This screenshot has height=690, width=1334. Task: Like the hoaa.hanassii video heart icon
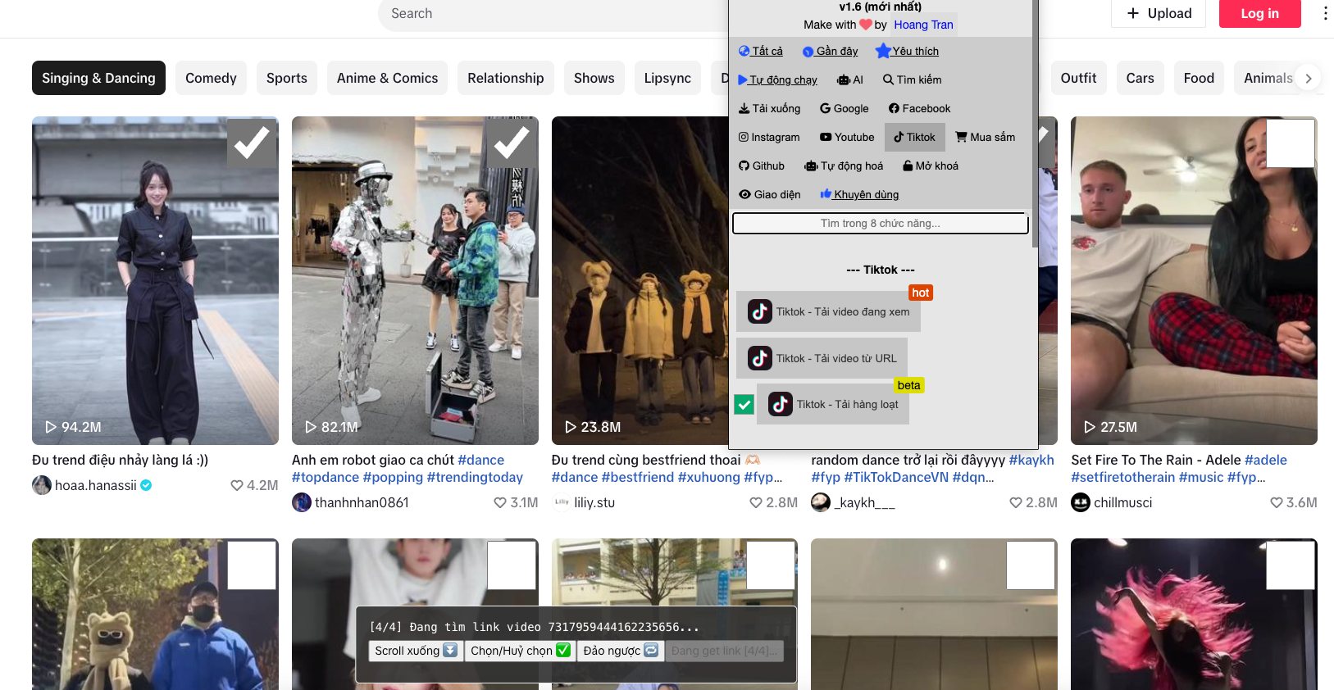coord(237,485)
